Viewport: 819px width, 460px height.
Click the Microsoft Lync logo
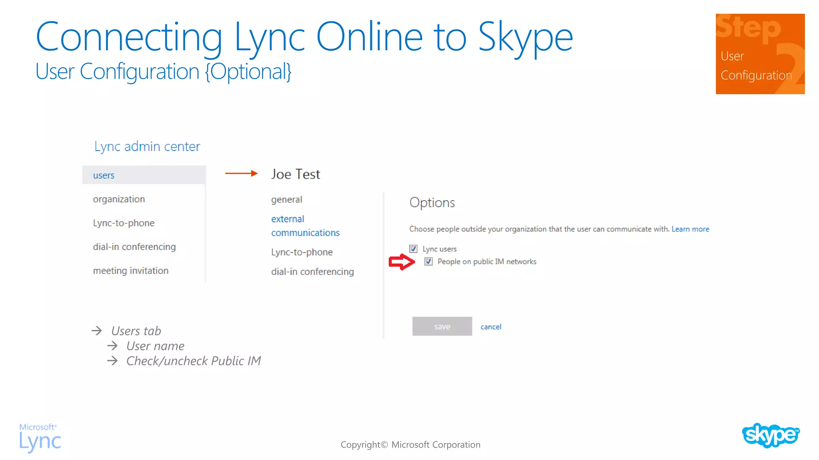point(40,437)
